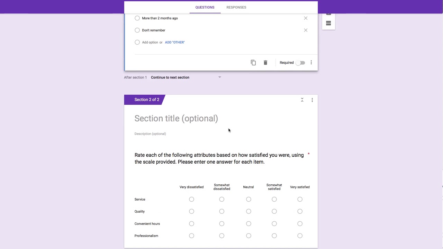The width and height of the screenshot is (443, 249).
Task: Toggle the Required switch
Action: [x=300, y=63]
